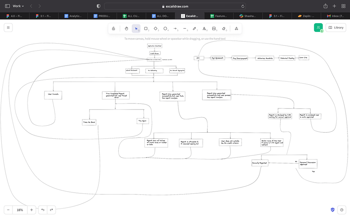Open the Work tab group dropdown
The image size is (350, 218).
click(x=18, y=6)
